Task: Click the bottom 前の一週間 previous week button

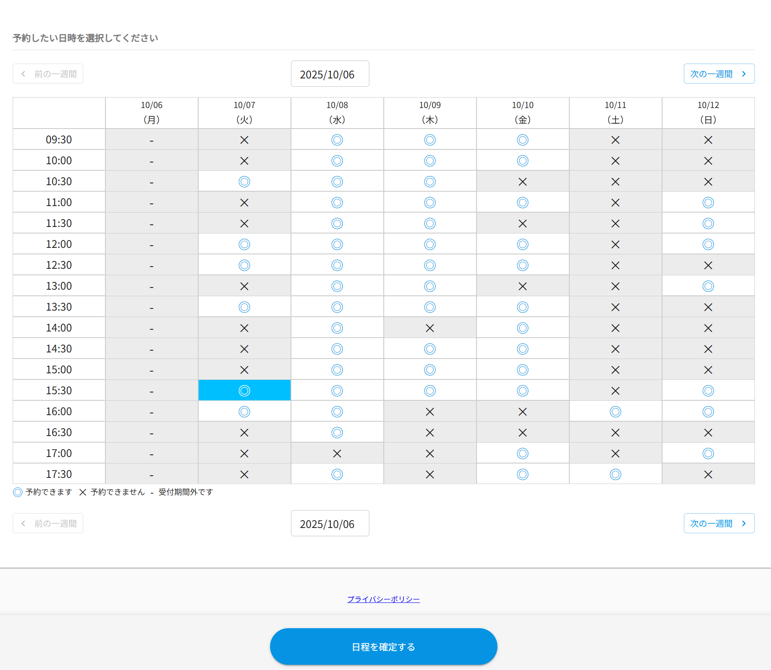Action: (x=48, y=524)
